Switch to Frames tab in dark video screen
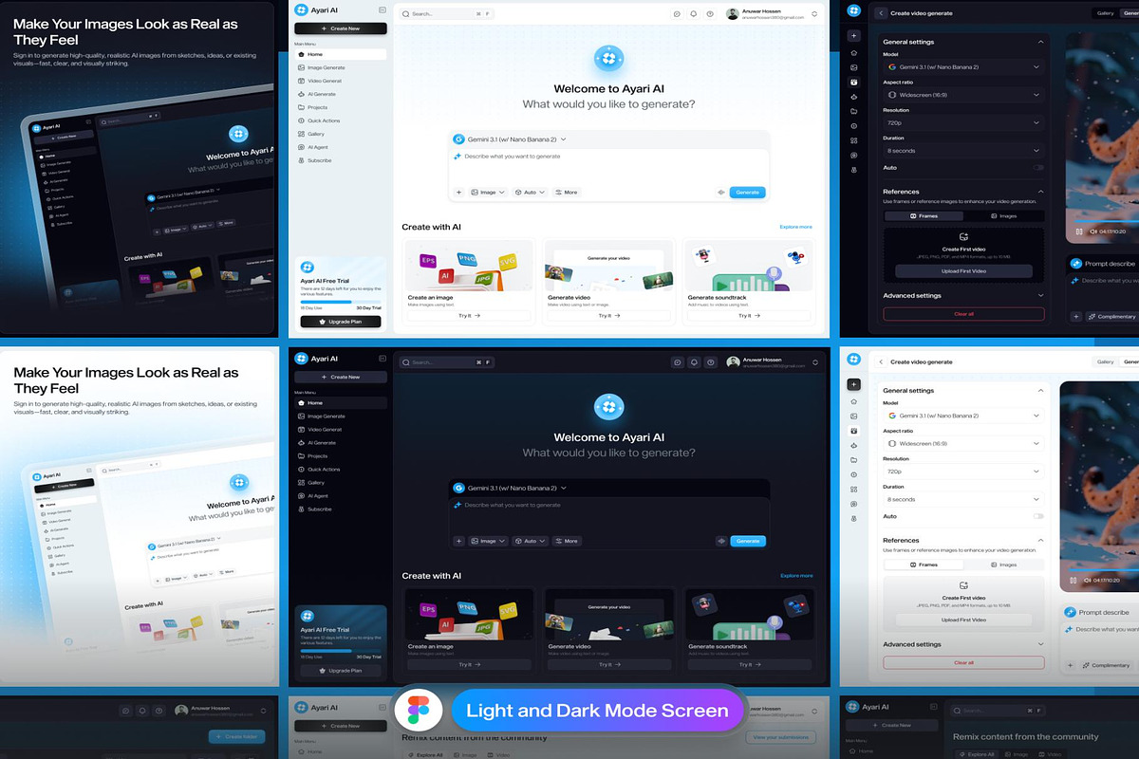 (924, 216)
